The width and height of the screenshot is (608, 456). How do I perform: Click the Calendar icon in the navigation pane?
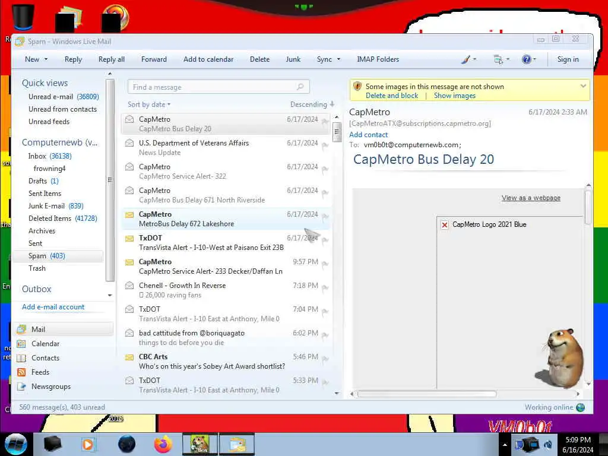point(21,344)
